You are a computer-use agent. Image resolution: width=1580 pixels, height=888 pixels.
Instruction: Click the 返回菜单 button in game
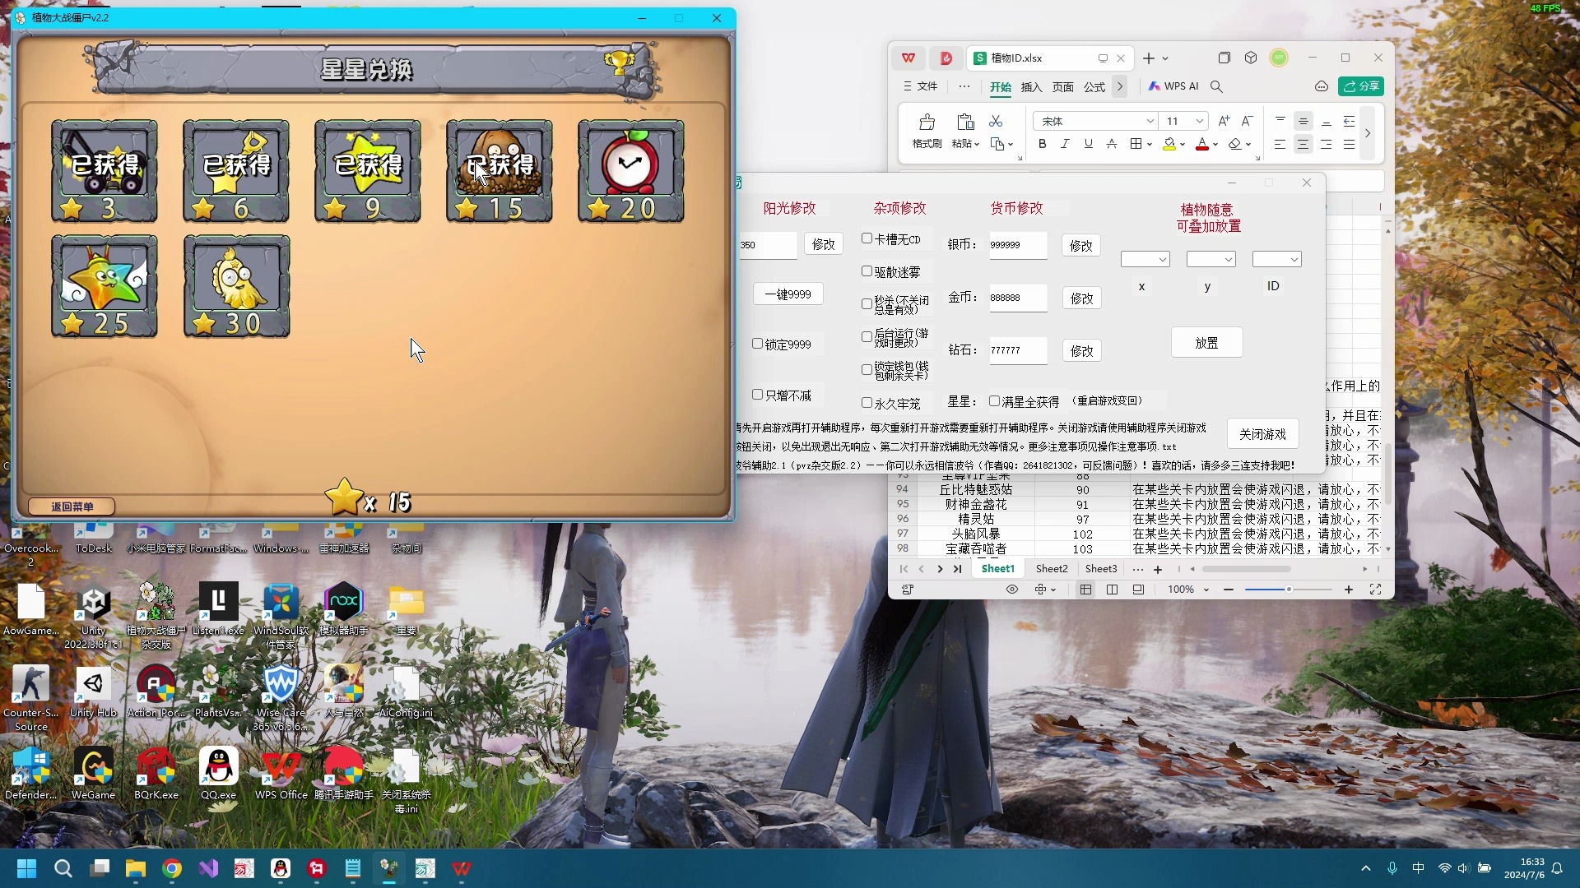click(x=72, y=506)
